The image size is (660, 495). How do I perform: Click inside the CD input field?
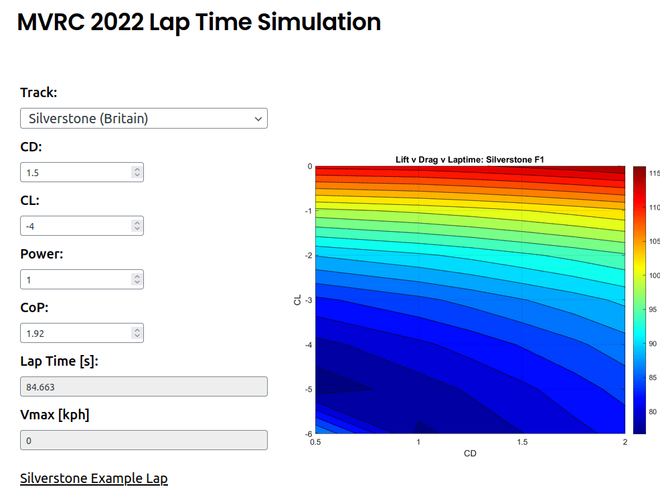click(74, 172)
